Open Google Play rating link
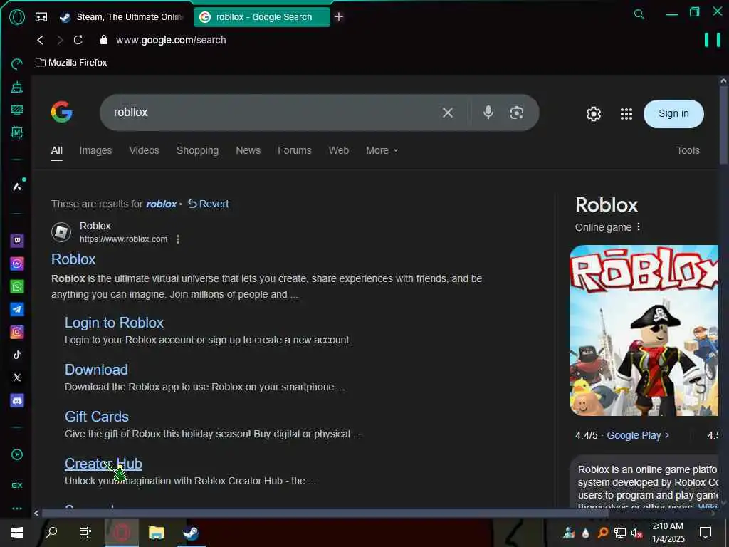This screenshot has height=547, width=729. pyautogui.click(x=638, y=435)
